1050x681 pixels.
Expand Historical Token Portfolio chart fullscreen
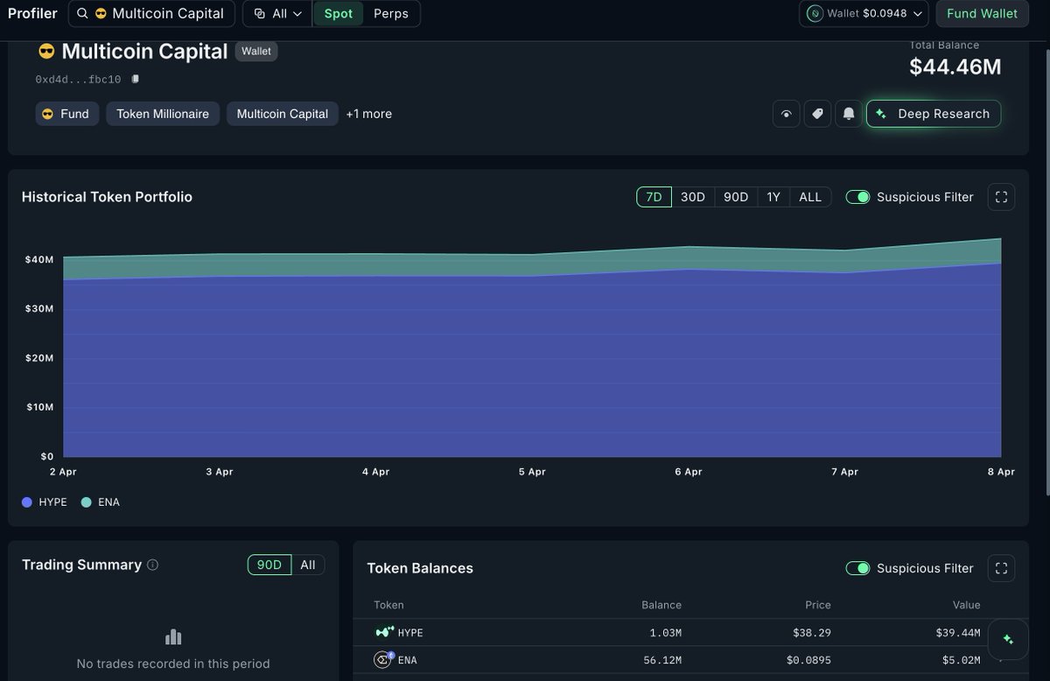pyautogui.click(x=1001, y=197)
